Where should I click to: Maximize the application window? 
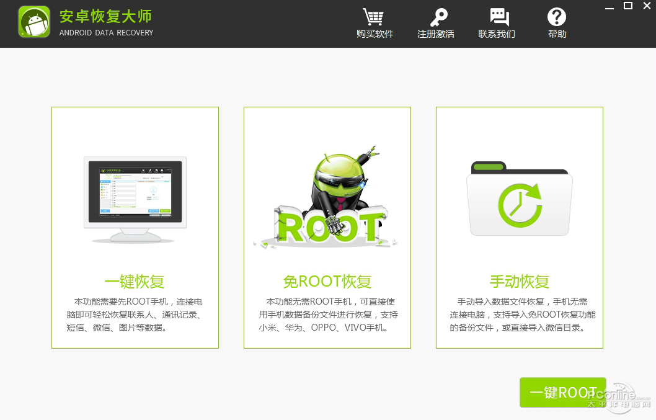tap(628, 6)
